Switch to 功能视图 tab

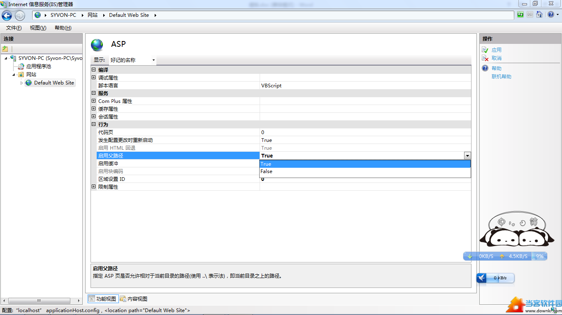tap(103, 299)
